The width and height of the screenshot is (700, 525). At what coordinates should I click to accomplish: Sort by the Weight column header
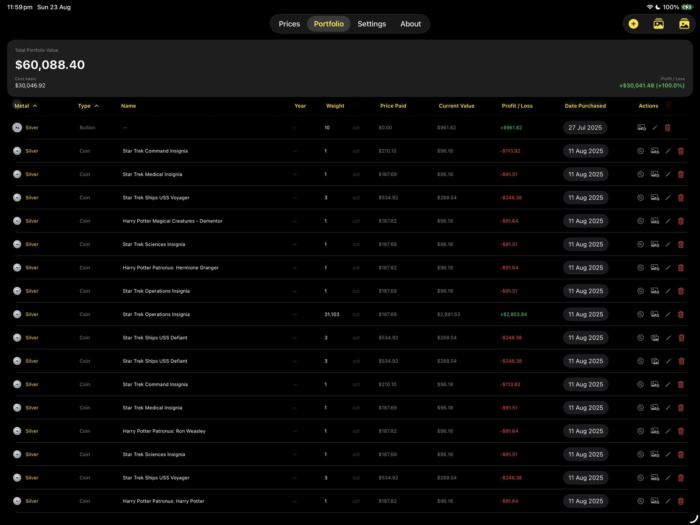[335, 106]
